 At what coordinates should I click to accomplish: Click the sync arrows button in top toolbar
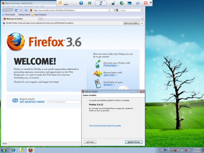click(101, 3)
